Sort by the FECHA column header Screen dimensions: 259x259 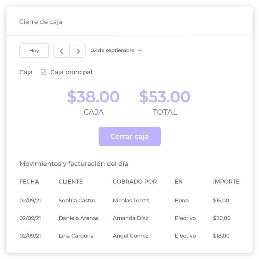click(x=29, y=182)
